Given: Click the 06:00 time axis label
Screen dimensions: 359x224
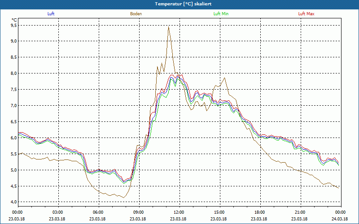Looking at the screenshot, I should [99, 212].
